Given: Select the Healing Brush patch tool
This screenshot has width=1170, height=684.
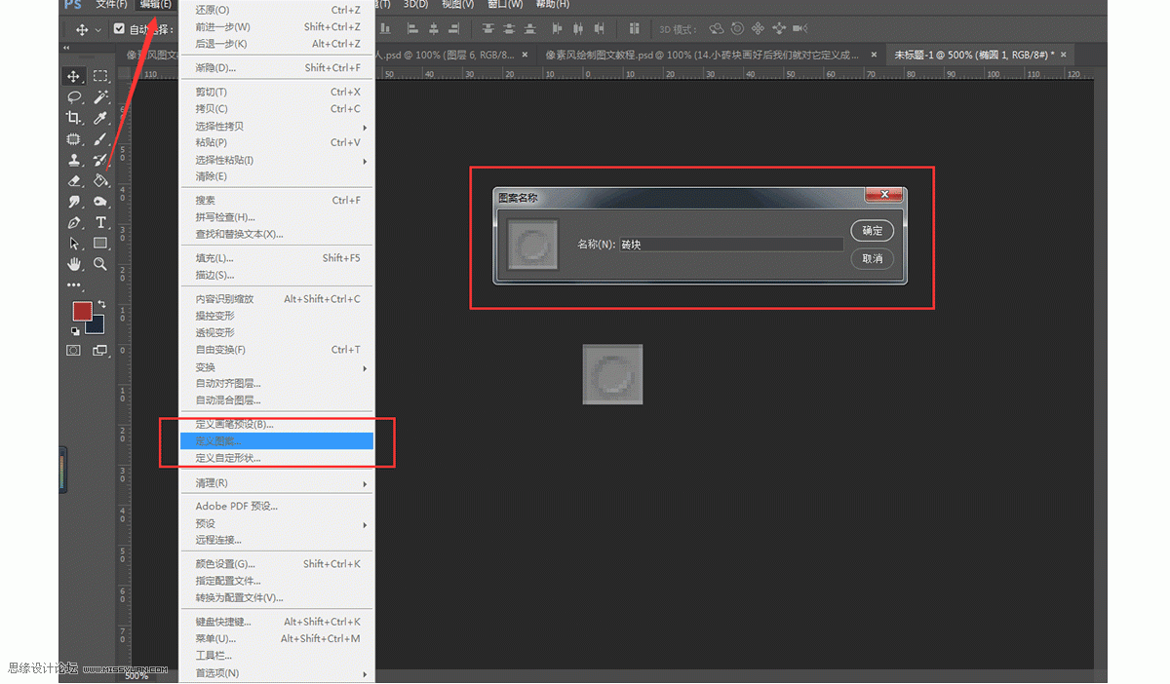Looking at the screenshot, I should click(74, 139).
